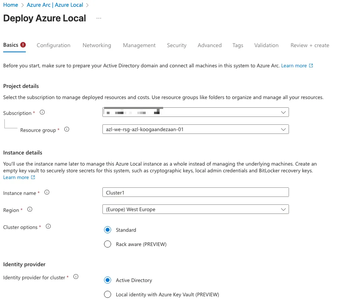The image size is (339, 307).
Task: Click the info icon beside Region
Action: pyautogui.click(x=30, y=210)
